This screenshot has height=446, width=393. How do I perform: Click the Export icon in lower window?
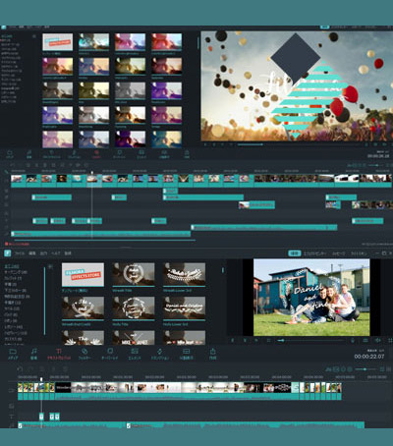click(x=212, y=354)
